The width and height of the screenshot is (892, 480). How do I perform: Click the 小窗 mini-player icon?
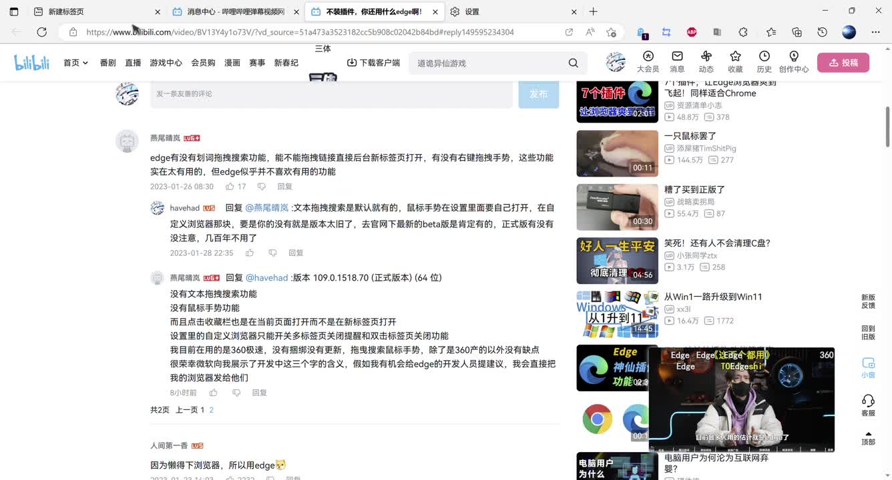click(x=868, y=367)
